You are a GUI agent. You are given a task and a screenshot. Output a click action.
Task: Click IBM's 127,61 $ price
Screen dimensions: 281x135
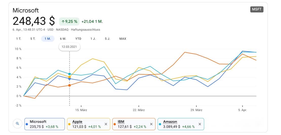(125, 127)
